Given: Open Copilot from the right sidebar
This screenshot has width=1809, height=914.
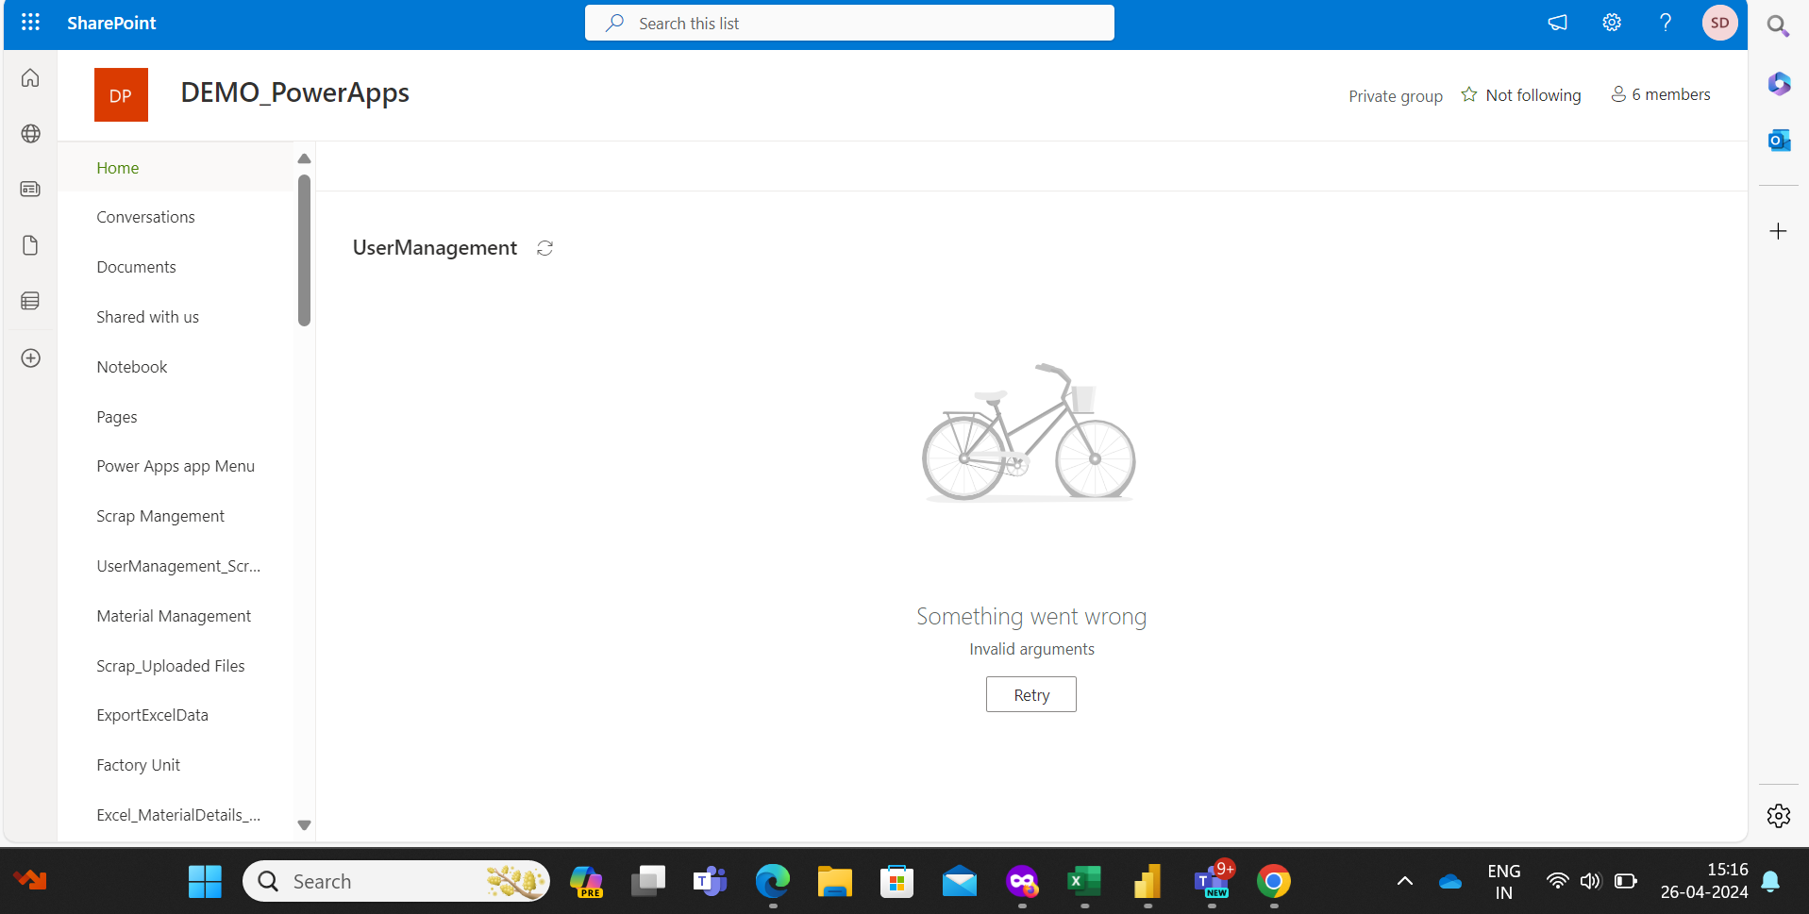Looking at the screenshot, I should click(1778, 84).
